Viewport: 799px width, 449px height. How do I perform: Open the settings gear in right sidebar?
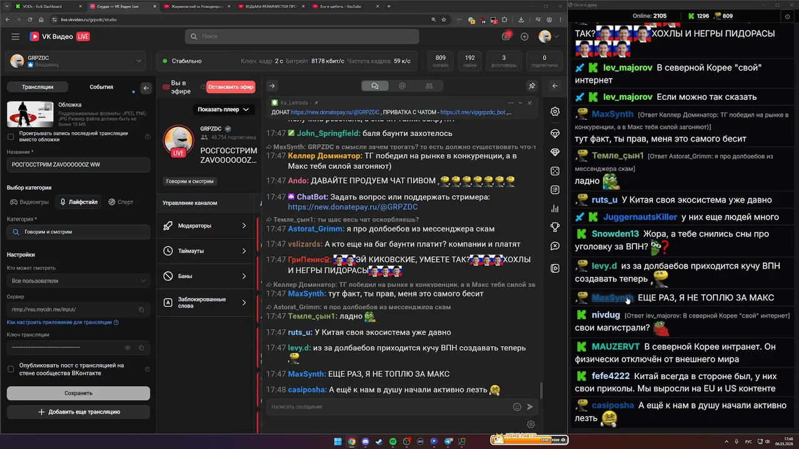(x=555, y=112)
